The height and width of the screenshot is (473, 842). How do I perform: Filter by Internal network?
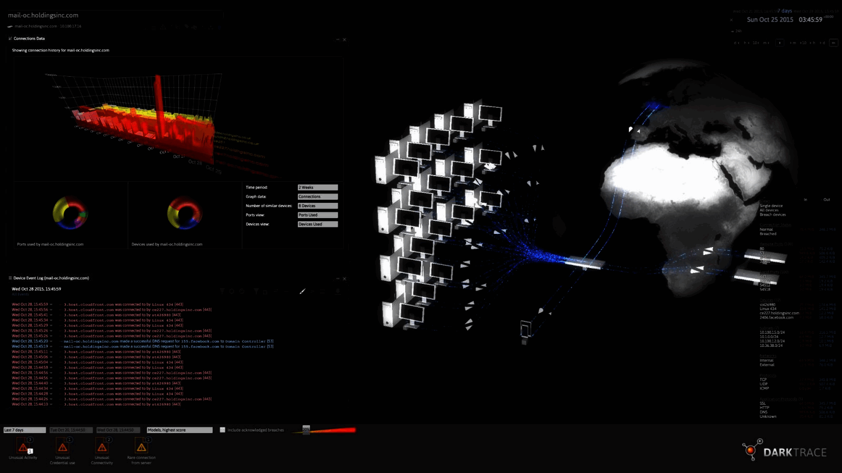766,361
